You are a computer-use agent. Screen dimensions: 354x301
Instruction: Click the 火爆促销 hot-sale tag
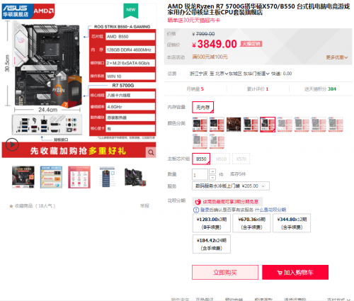click(251, 44)
